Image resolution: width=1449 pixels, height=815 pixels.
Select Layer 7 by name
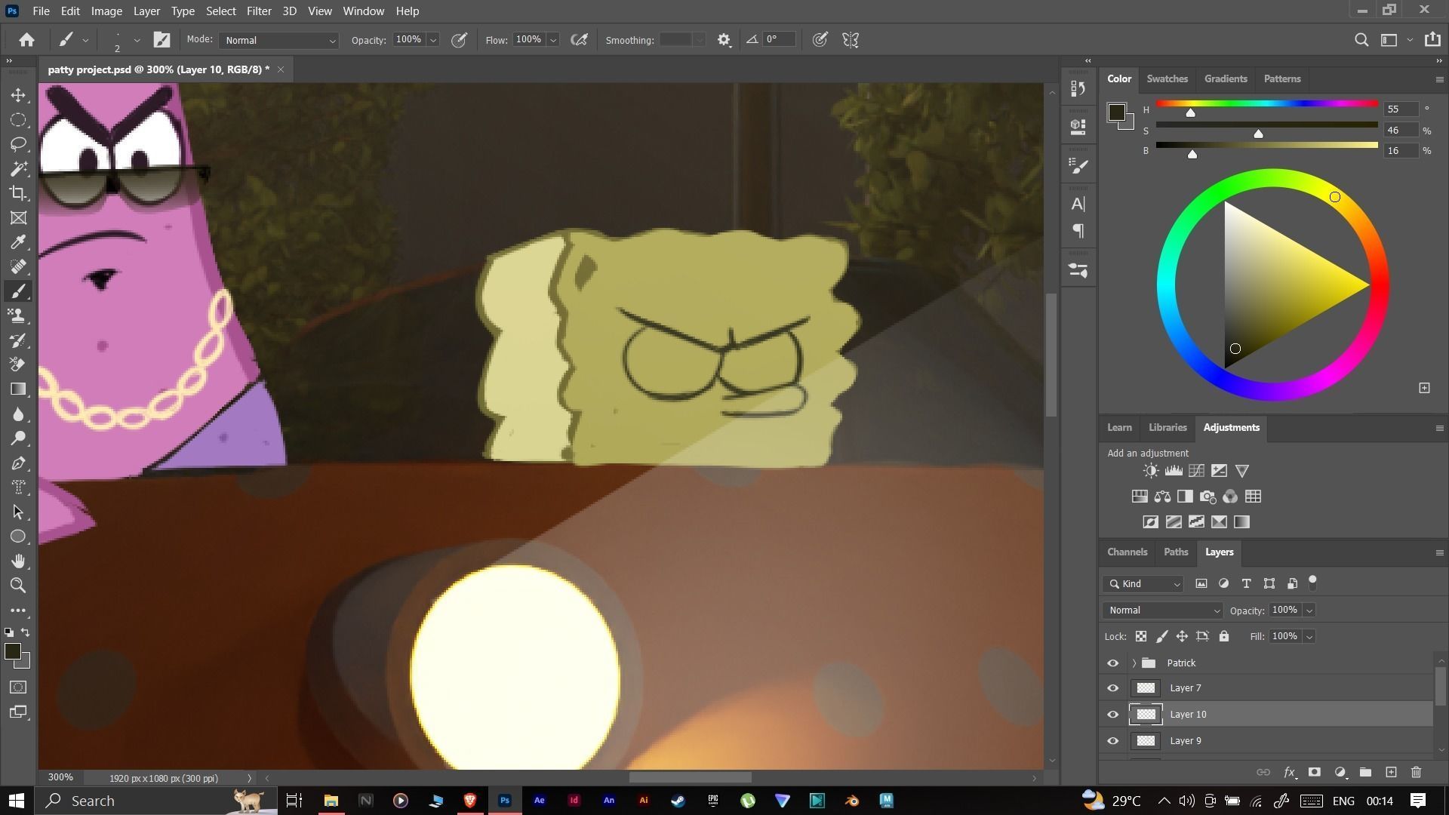tap(1185, 688)
